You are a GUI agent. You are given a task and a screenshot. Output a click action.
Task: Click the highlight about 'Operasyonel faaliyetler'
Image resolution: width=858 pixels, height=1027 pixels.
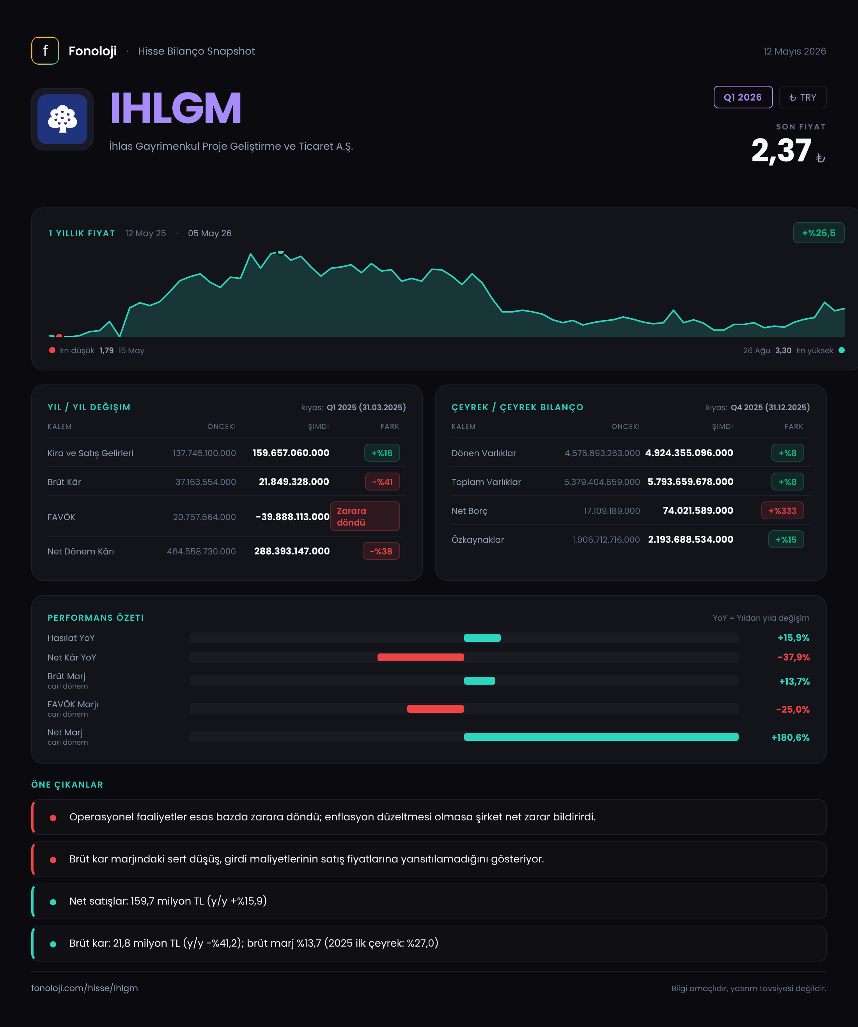click(429, 817)
